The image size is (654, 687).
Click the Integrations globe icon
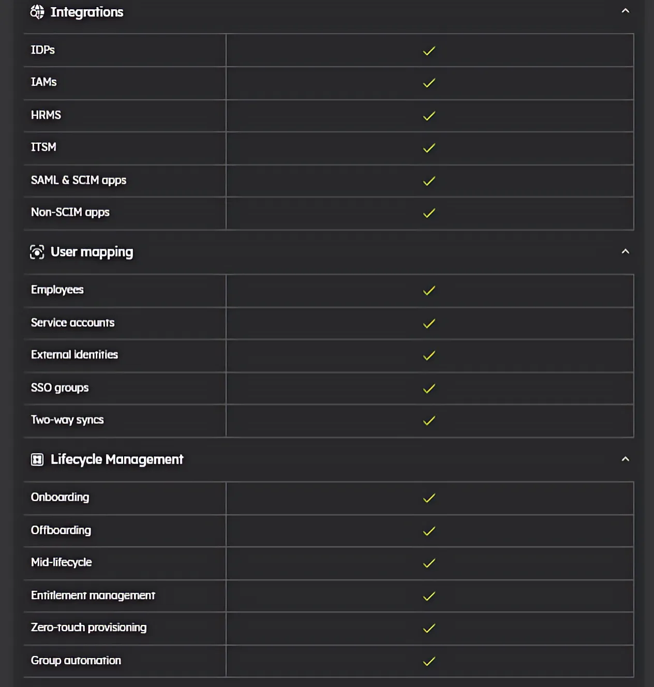[37, 11]
